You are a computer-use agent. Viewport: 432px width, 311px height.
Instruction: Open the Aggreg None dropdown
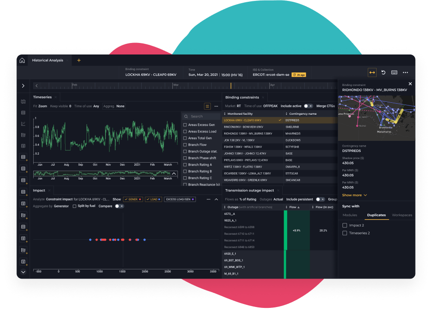point(114,106)
